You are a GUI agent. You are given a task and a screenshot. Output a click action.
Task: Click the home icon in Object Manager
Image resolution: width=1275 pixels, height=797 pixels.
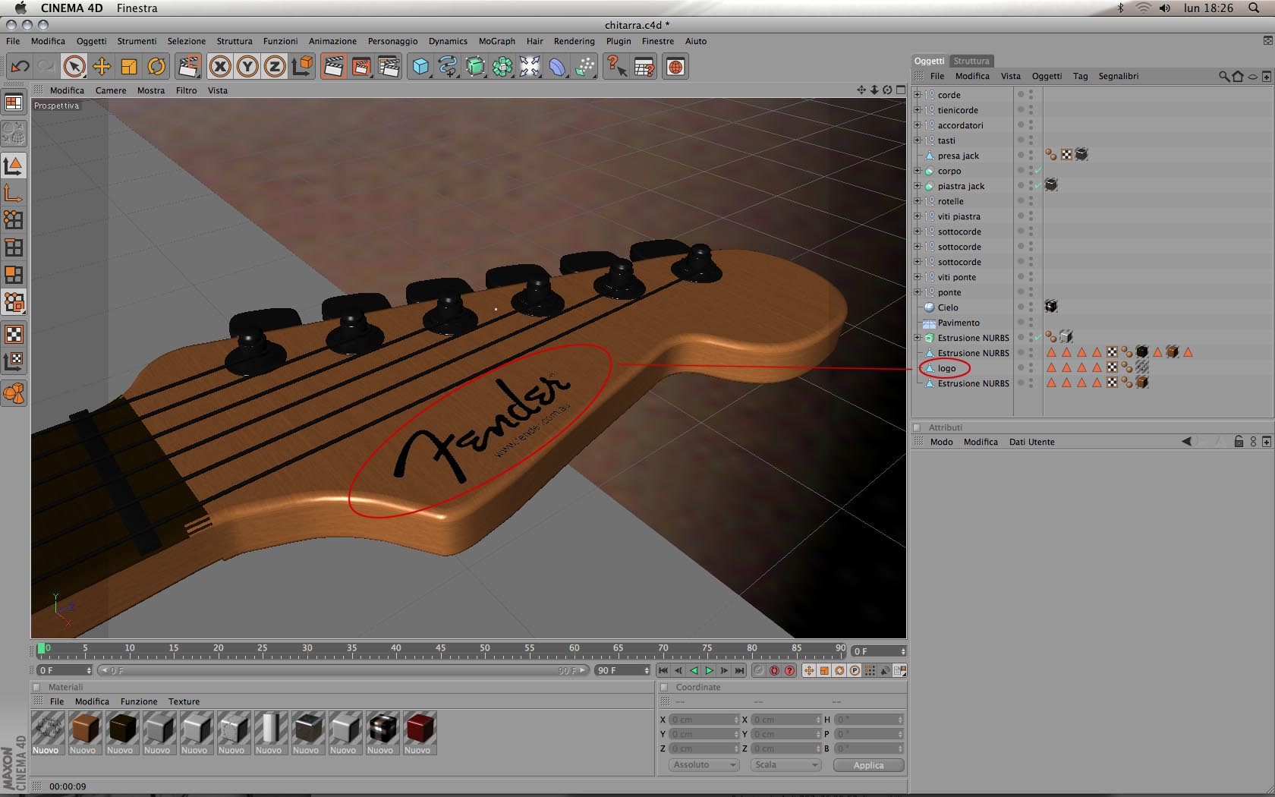coord(1238,76)
